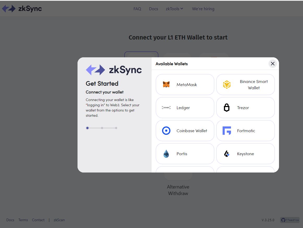Click the Coinbase Wallet circle icon
The height and width of the screenshot is (228, 303).
[166, 131]
